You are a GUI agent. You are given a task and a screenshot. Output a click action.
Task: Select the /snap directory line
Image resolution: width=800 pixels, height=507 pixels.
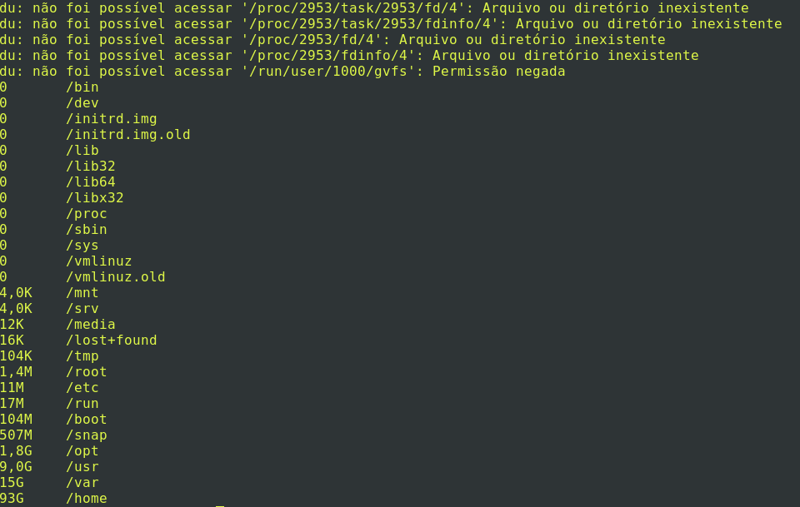[87, 435]
